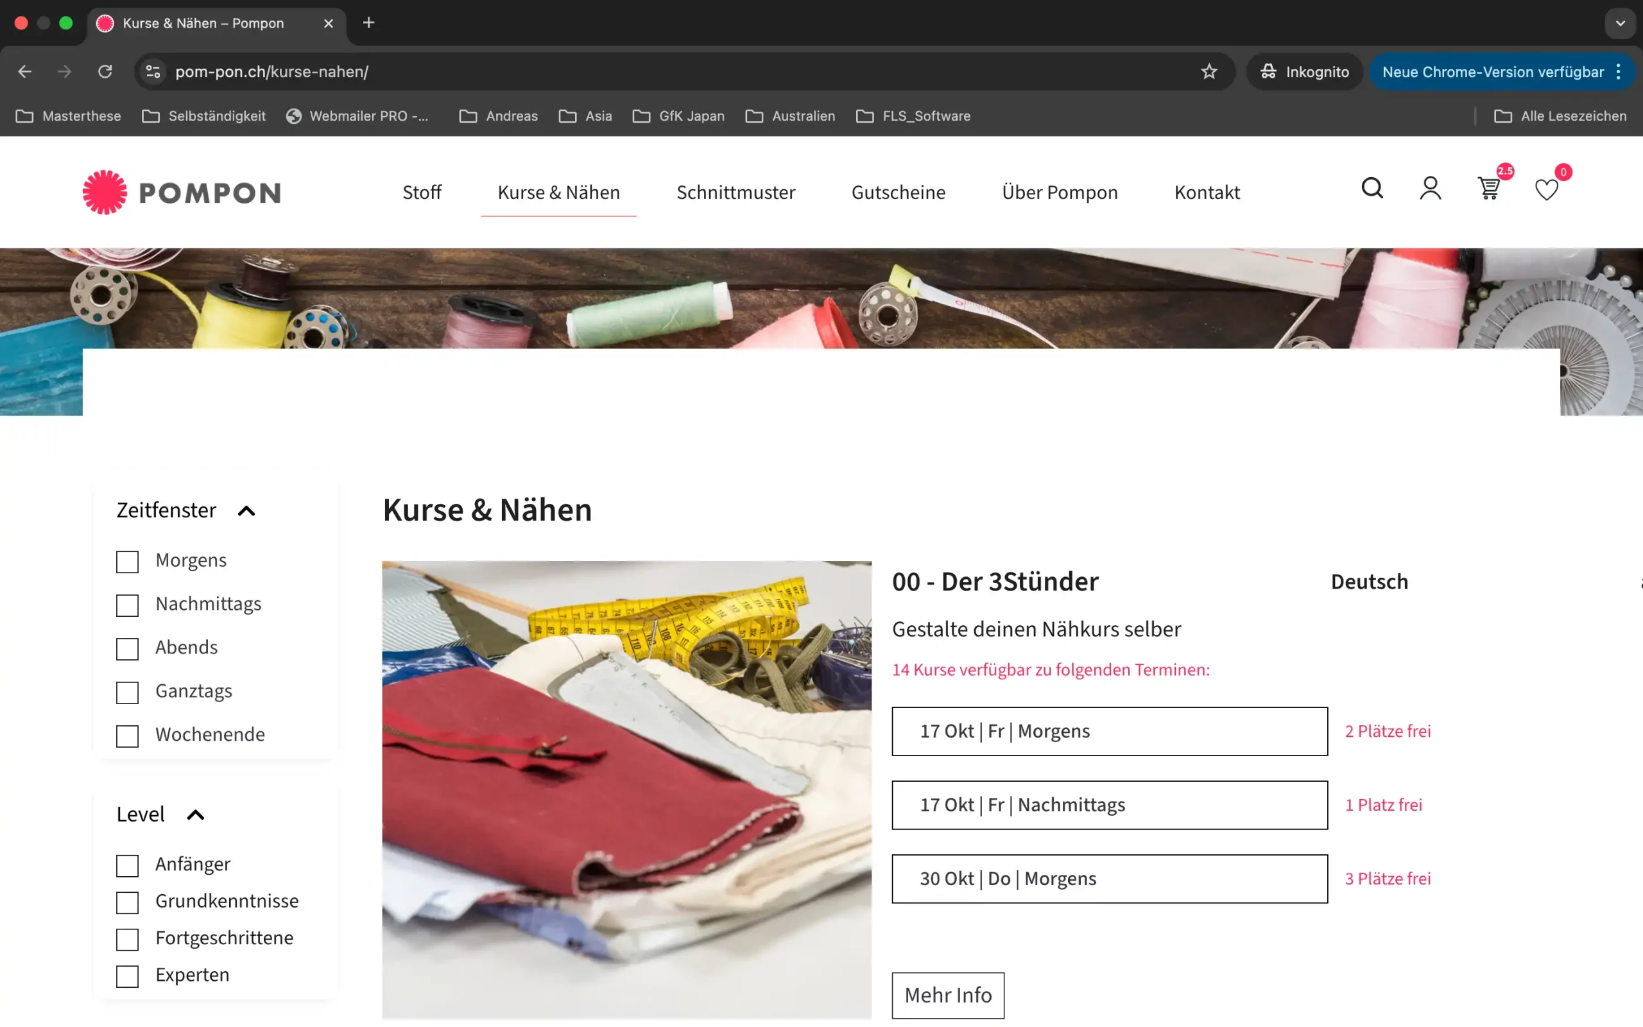Click the Mehr Info button
The width and height of the screenshot is (1643, 1027).
click(948, 994)
